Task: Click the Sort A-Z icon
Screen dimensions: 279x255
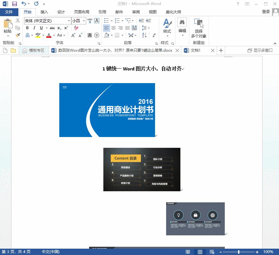Action: click(144, 36)
